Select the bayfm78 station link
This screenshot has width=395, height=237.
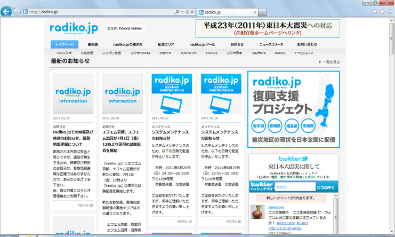(x=259, y=53)
